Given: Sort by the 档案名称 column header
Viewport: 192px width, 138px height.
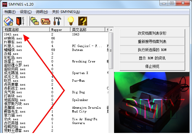Looking at the screenshot, I should [26, 30].
